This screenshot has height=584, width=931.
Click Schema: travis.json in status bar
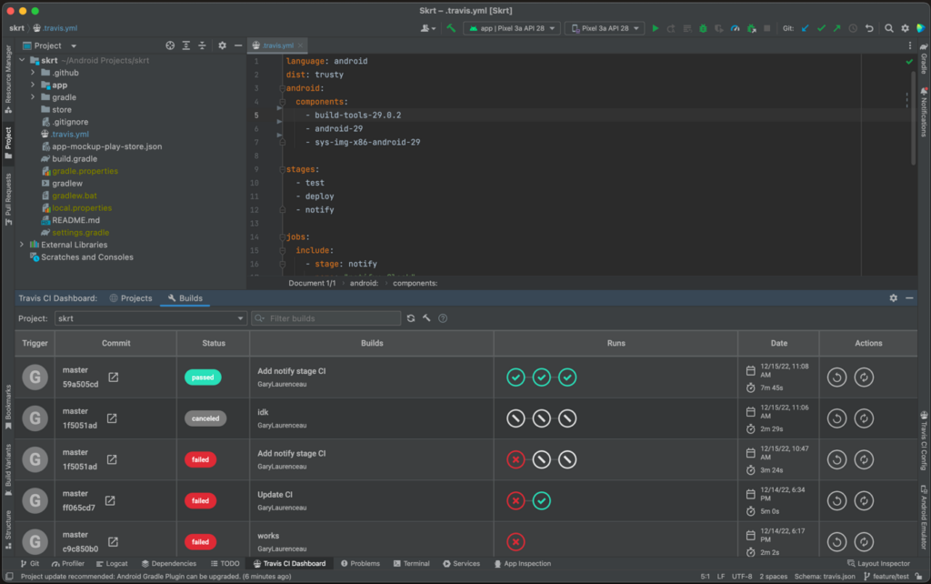(825, 577)
